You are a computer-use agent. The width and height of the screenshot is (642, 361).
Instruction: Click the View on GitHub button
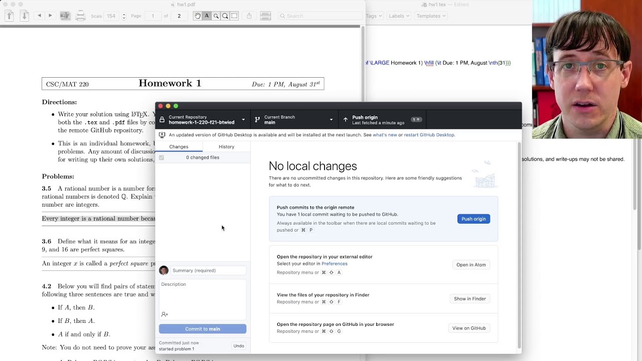[x=469, y=328]
